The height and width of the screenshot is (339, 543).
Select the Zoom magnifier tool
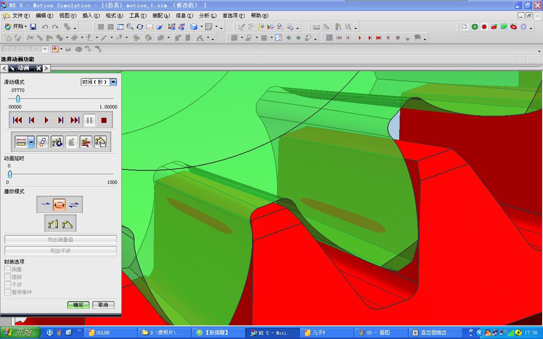point(130,27)
